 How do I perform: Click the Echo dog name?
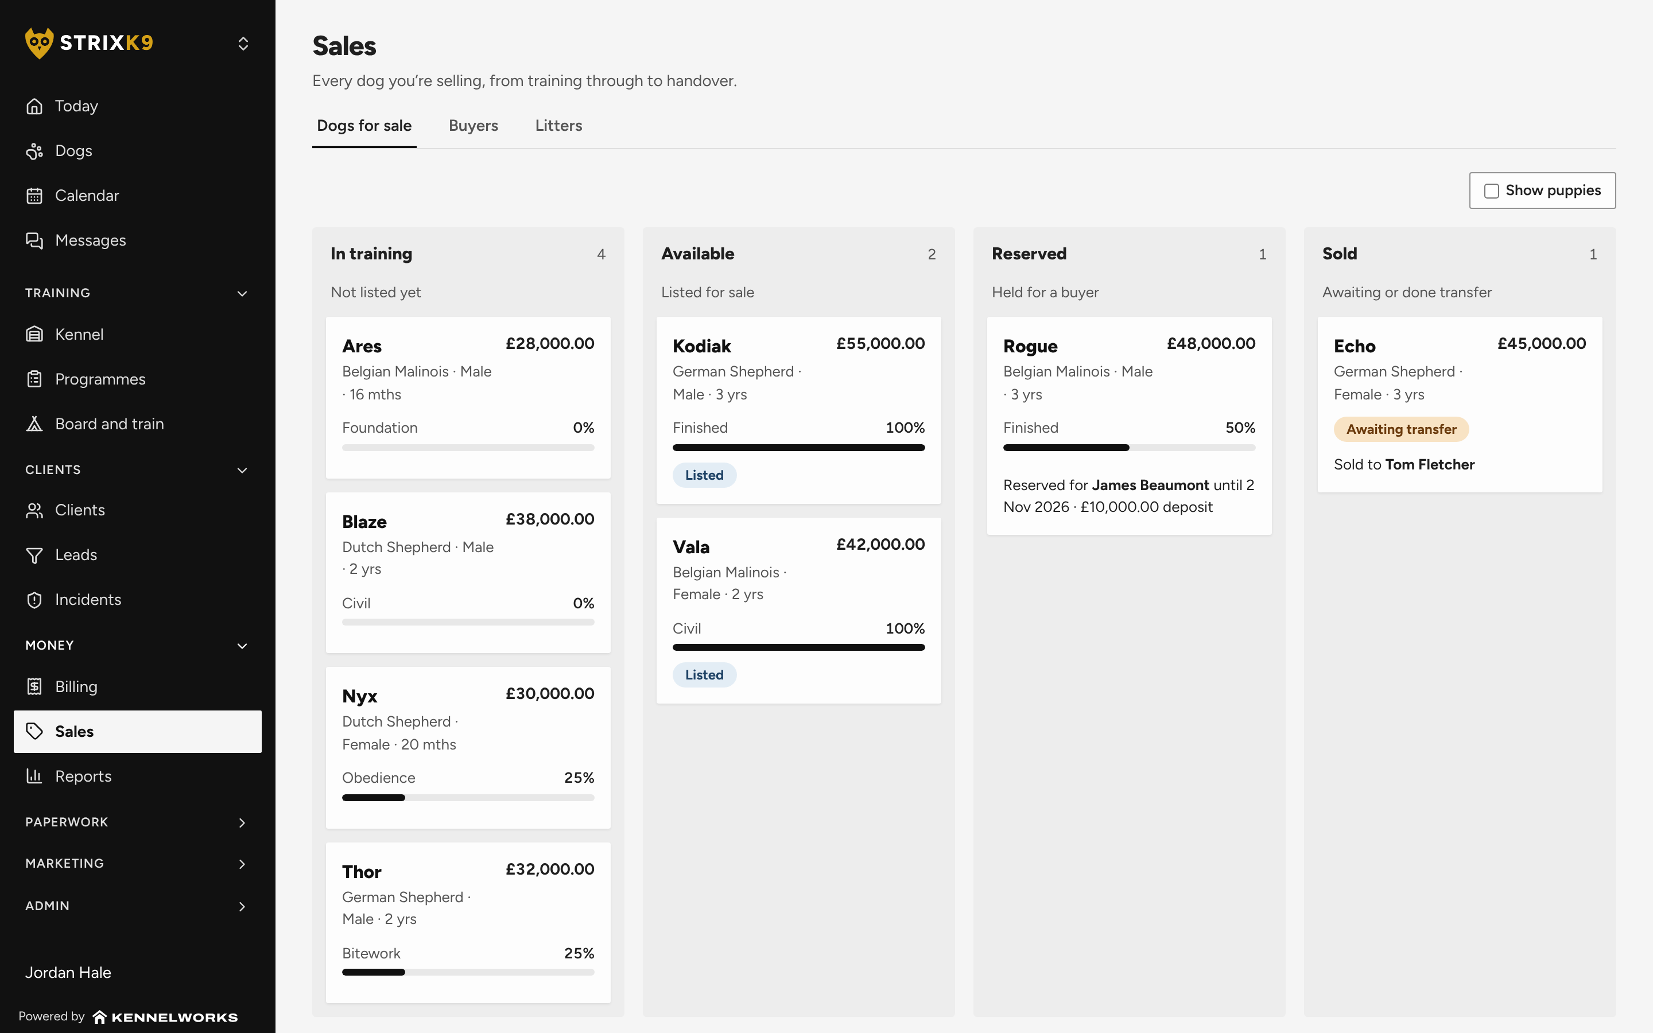(x=1355, y=347)
